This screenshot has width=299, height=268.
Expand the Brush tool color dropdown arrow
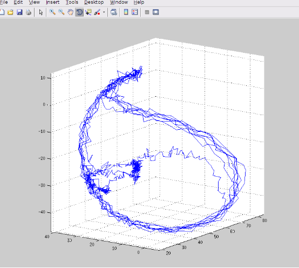(x=104, y=12)
